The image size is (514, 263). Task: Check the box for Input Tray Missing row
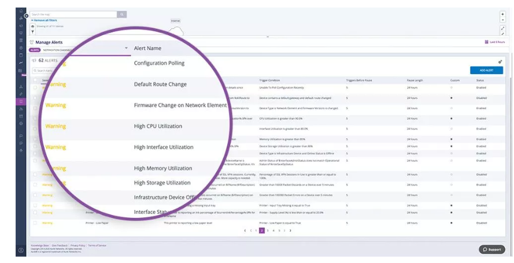point(35,205)
